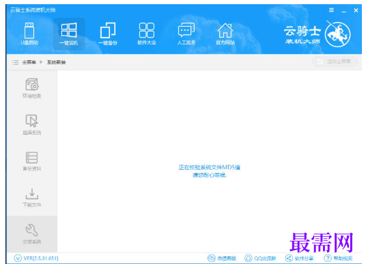366x264 pixels.
Task: Open the 人工服务 chat support
Action: [x=186, y=34]
